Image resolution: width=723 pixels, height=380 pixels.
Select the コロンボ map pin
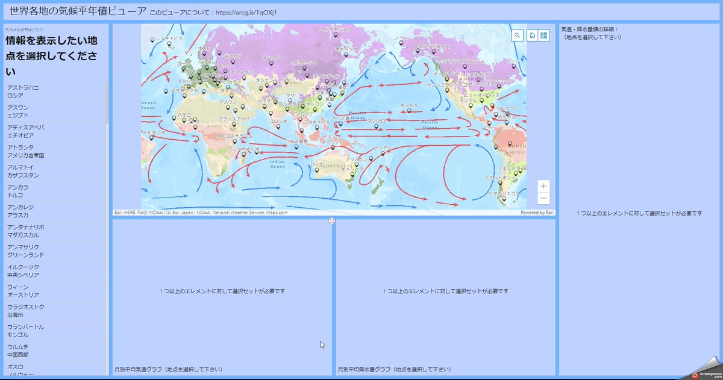[x=278, y=127]
